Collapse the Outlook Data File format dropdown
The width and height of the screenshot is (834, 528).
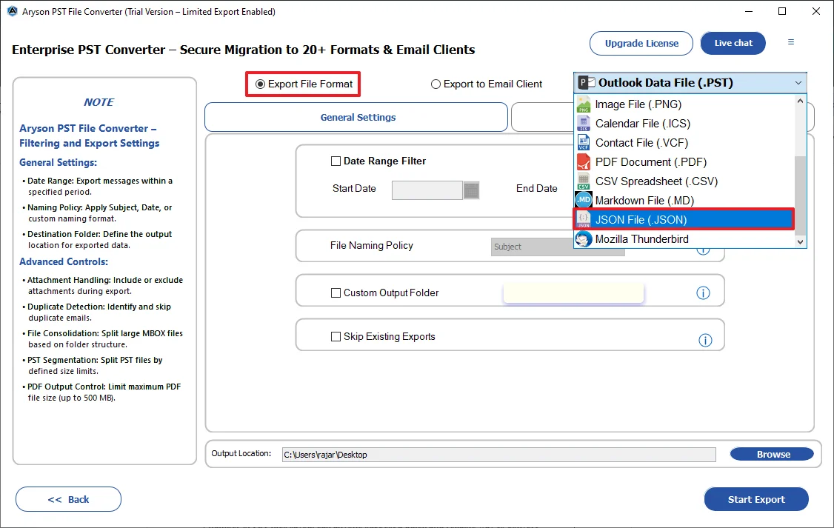798,83
